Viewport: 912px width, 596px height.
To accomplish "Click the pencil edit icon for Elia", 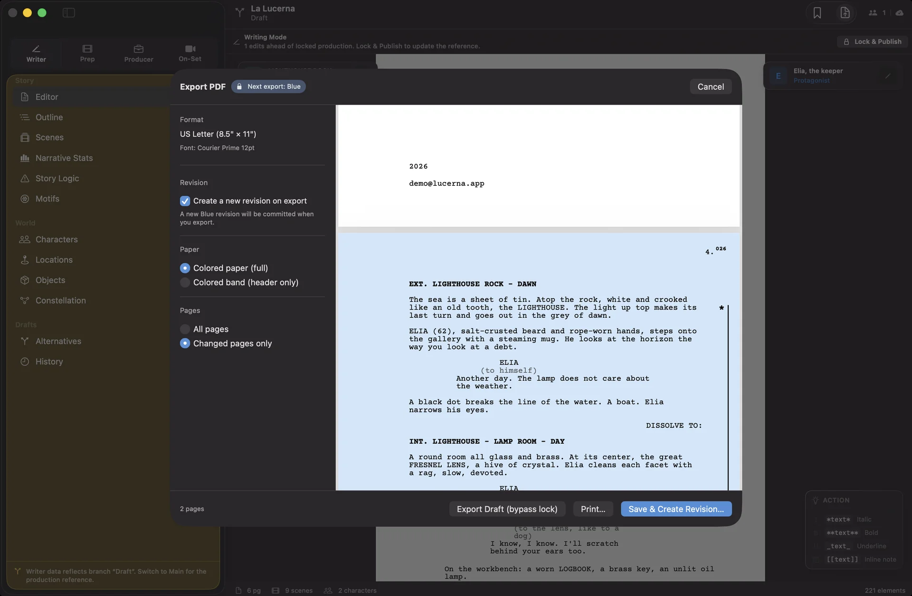I will pyautogui.click(x=888, y=76).
